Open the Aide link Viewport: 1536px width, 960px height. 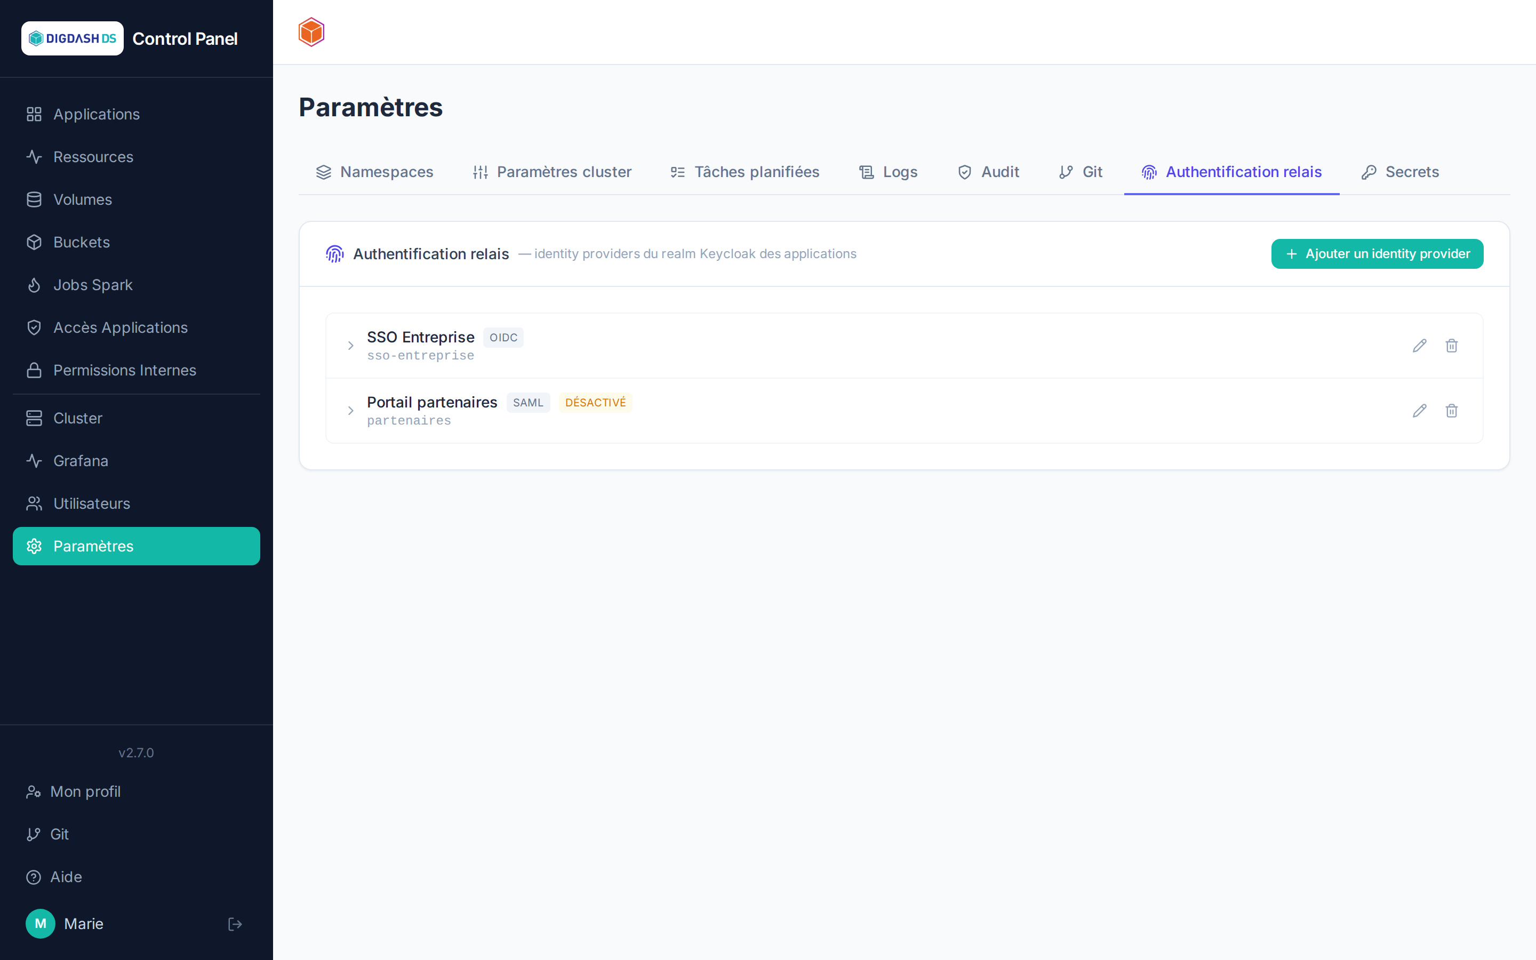coord(137,877)
